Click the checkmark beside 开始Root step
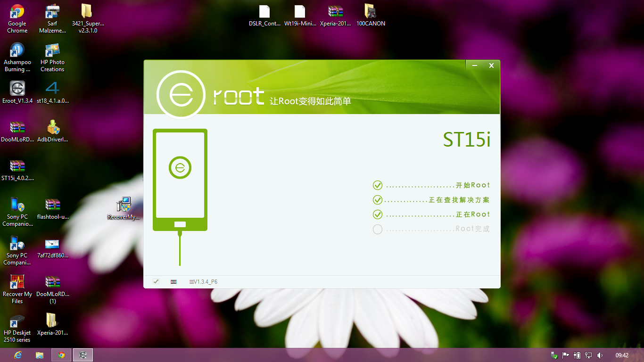 coord(377,185)
